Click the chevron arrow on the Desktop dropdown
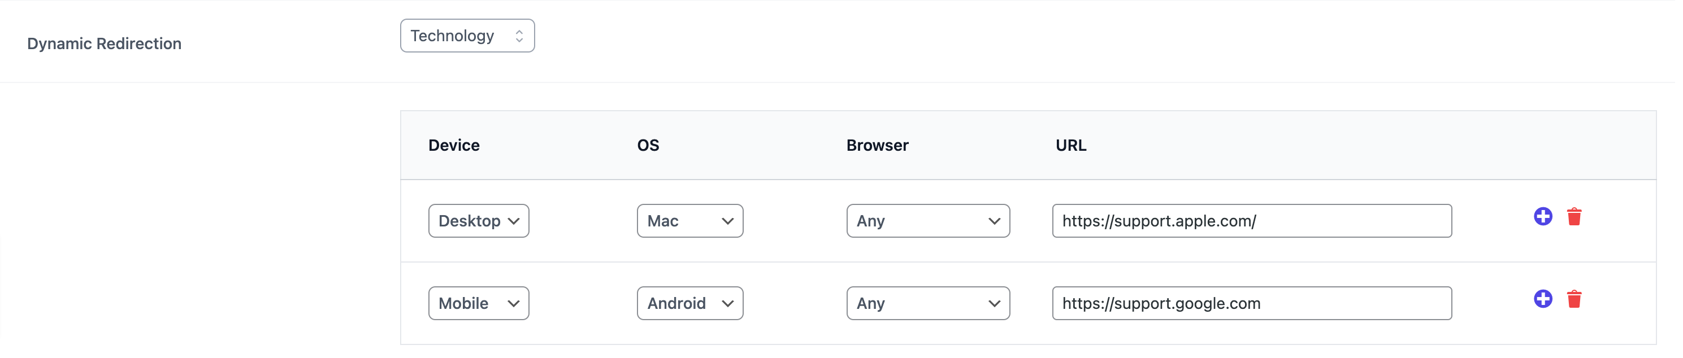 (x=514, y=221)
